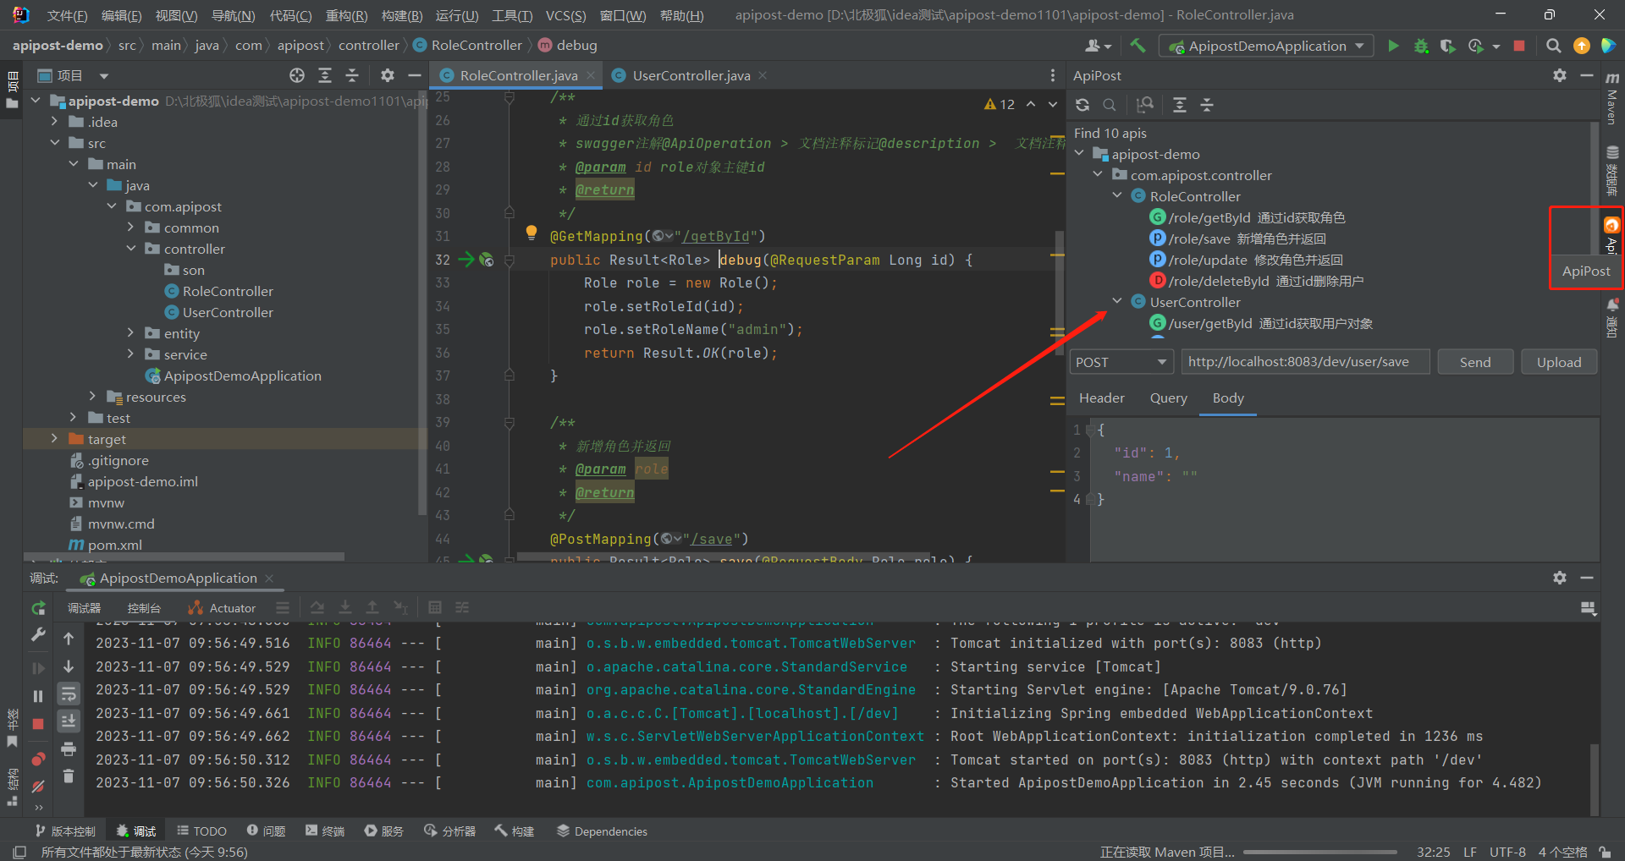Collapse the RoleController node in ApiPost tree
The height and width of the screenshot is (861, 1625).
point(1117,195)
